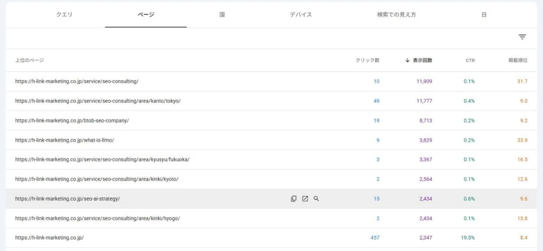This screenshot has width=543, height=251.
Task: Click the impressions value 3,367
Action: [x=425, y=160]
